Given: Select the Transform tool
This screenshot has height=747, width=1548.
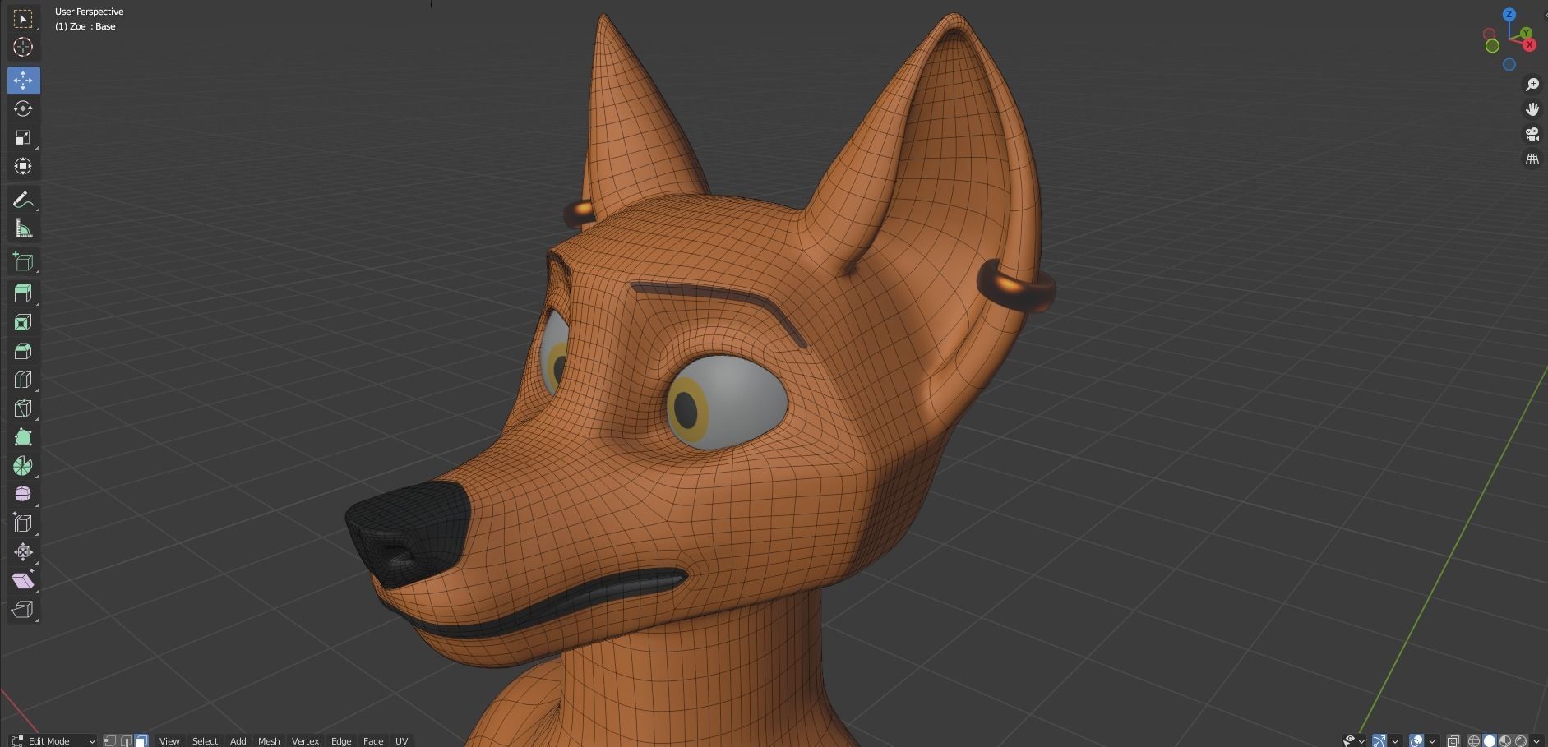Looking at the screenshot, I should click(x=23, y=166).
